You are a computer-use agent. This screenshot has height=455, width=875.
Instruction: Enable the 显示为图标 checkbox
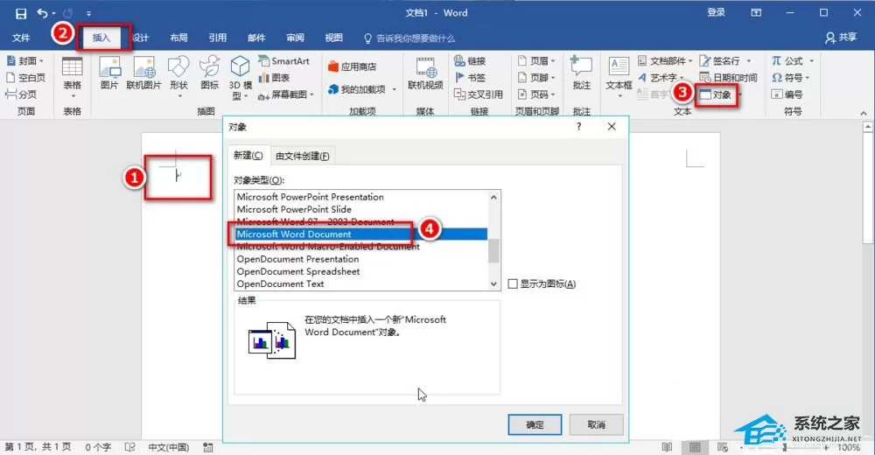pyautogui.click(x=513, y=283)
